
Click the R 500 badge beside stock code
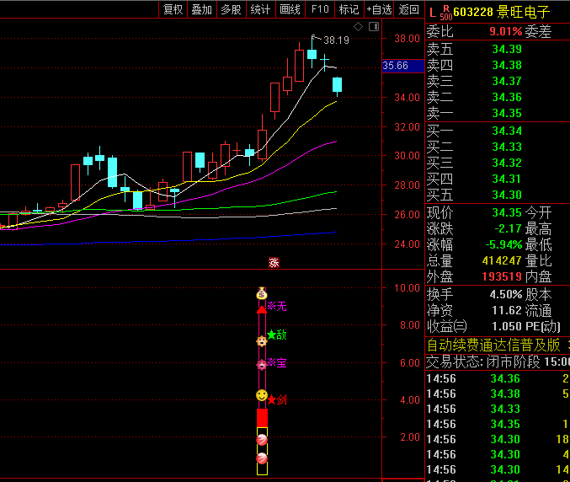click(x=445, y=12)
